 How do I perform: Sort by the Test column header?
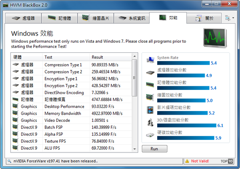click(66, 57)
